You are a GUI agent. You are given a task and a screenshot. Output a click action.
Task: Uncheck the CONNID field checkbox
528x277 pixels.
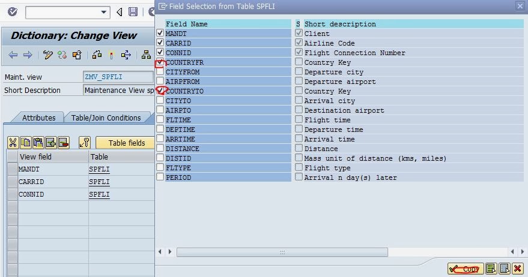[160, 52]
